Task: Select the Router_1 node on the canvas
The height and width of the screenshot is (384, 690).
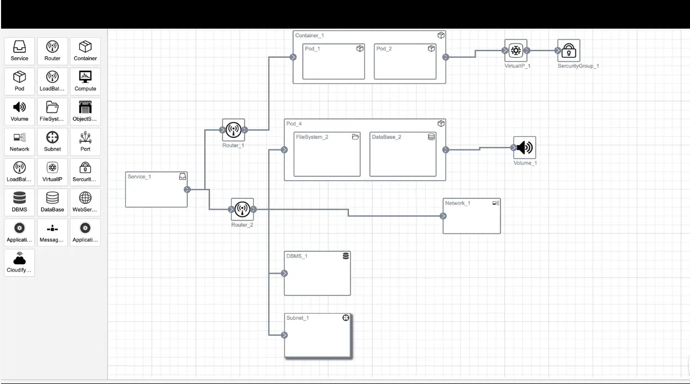Action: [x=233, y=129]
